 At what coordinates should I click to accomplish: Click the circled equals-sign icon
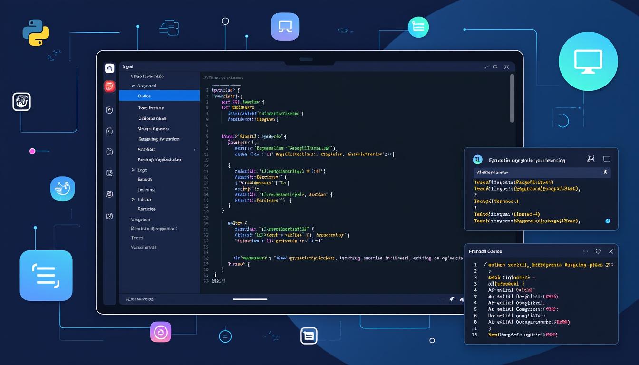225,336
